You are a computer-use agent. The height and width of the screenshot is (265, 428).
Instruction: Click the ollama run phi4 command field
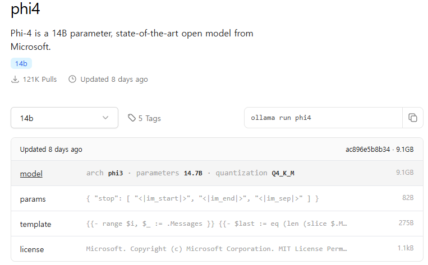click(323, 118)
